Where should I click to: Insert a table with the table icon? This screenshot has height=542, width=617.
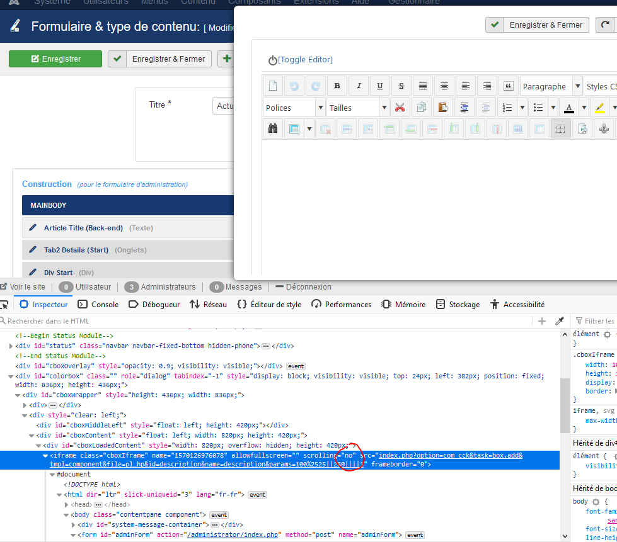[294, 128]
